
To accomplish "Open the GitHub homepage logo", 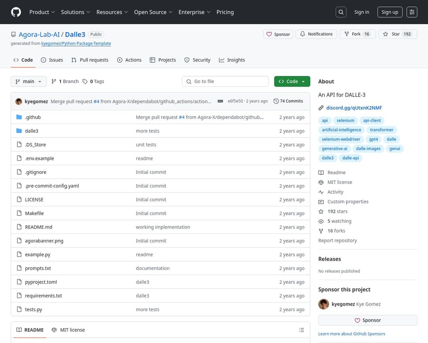I will click(x=16, y=12).
